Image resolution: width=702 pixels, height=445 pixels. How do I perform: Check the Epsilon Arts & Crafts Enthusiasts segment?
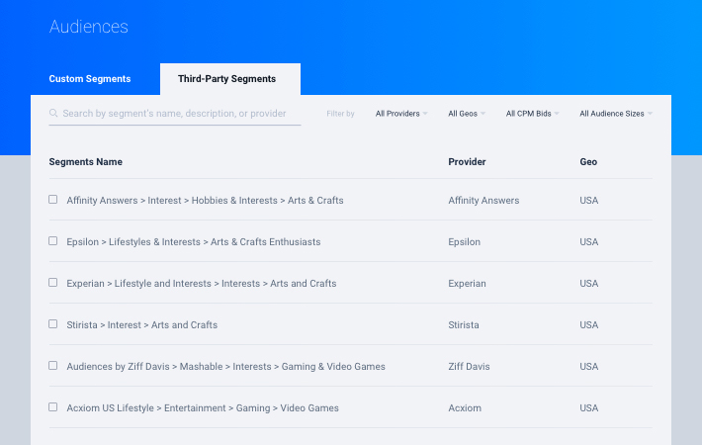point(52,241)
